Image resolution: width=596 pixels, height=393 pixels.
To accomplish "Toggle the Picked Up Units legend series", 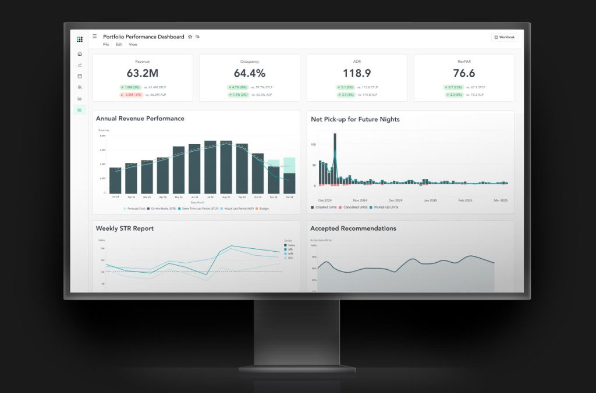I will (x=386, y=207).
